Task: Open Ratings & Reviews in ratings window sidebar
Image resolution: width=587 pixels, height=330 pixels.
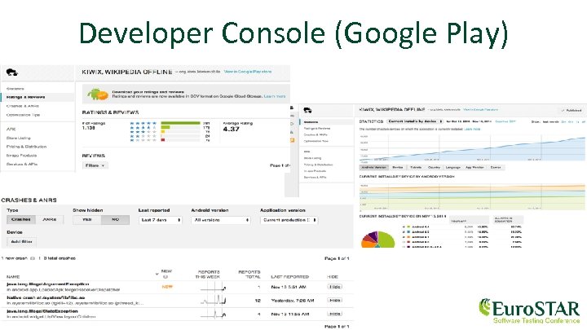Action: (26, 97)
